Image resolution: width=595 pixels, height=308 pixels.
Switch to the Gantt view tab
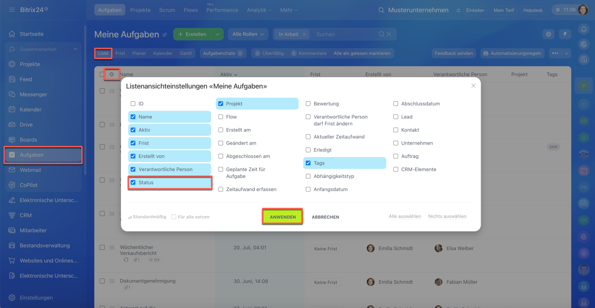pos(186,53)
